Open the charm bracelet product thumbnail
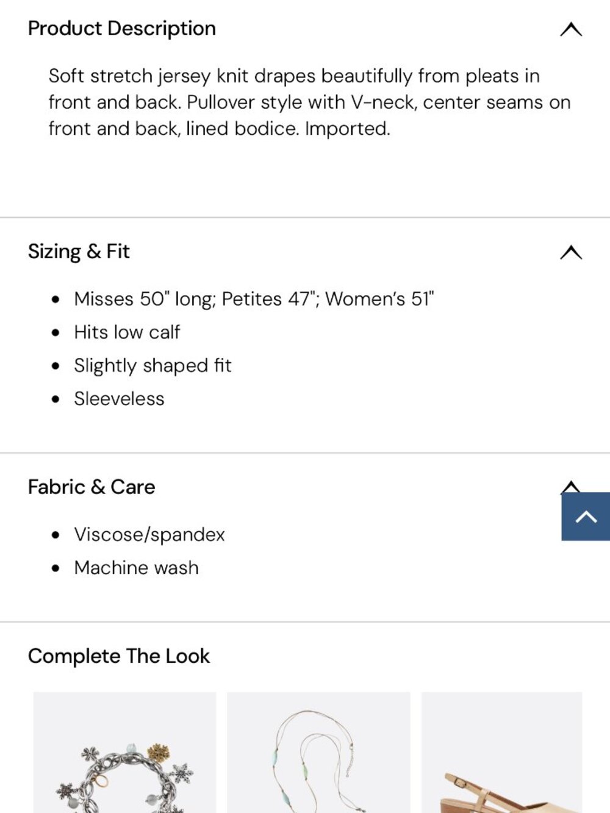Viewport: 610px width, 813px height. pyautogui.click(x=125, y=753)
